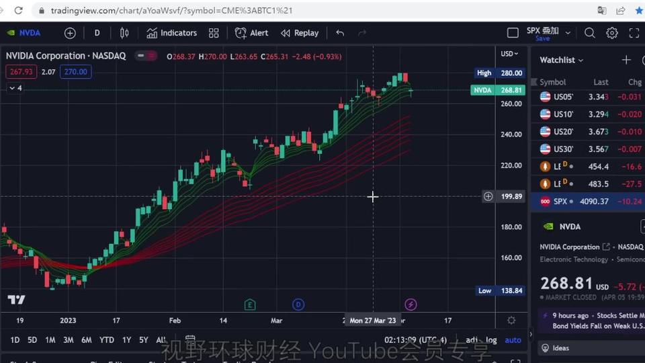Open indicator templates grid icon
The width and height of the screenshot is (645, 363).
[x=214, y=33]
